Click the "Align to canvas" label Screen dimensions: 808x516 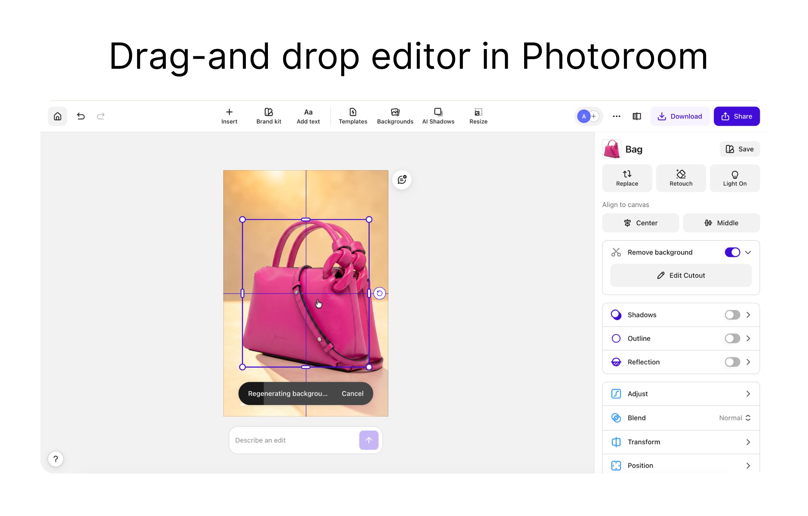point(625,204)
